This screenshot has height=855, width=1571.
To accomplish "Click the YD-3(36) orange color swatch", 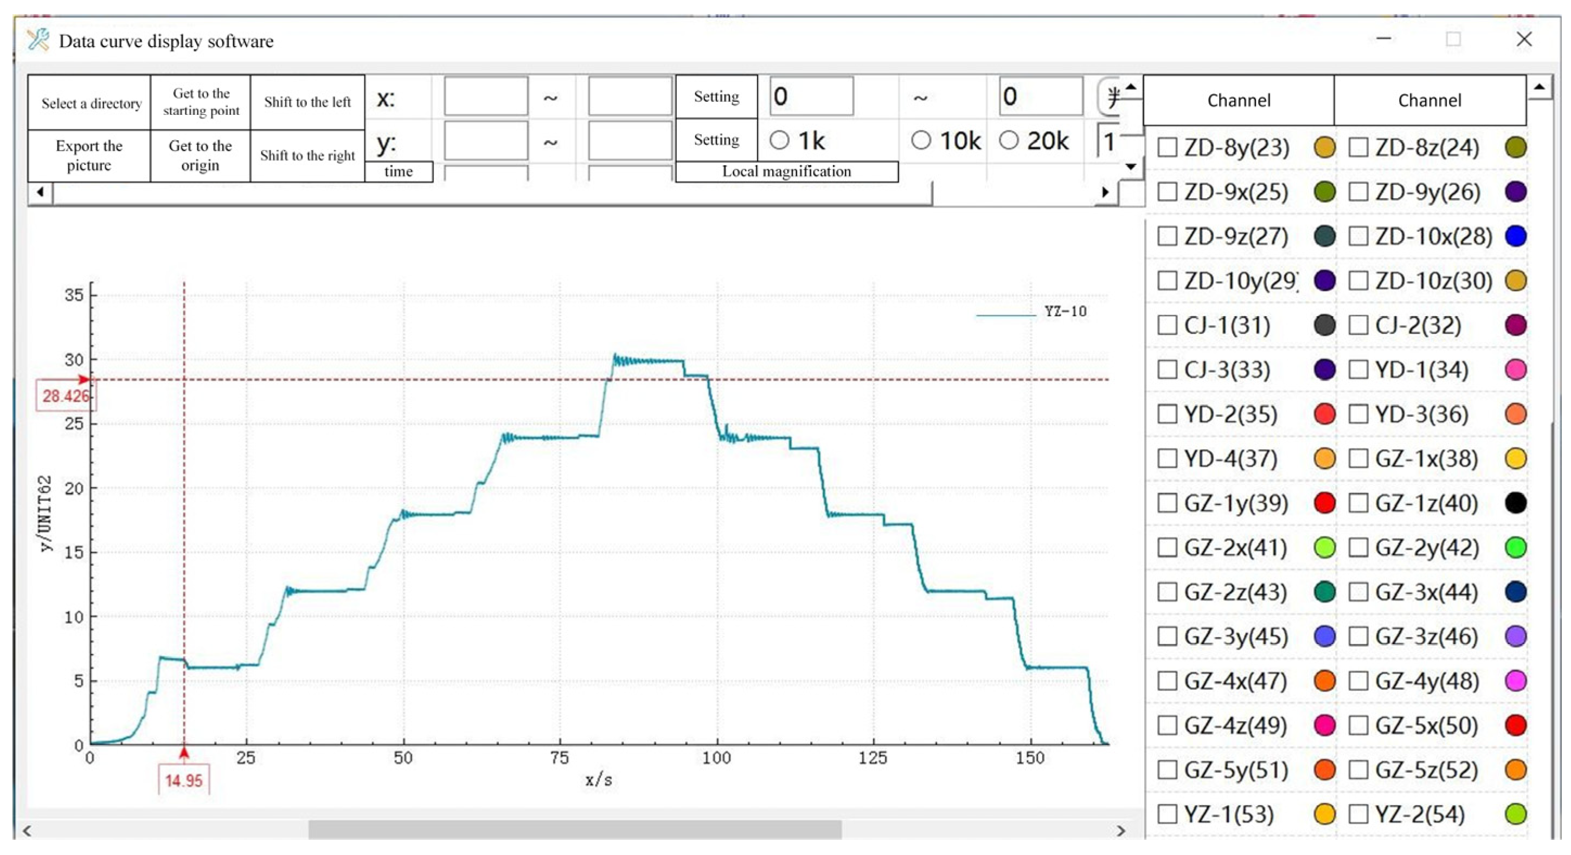I will (x=1516, y=414).
